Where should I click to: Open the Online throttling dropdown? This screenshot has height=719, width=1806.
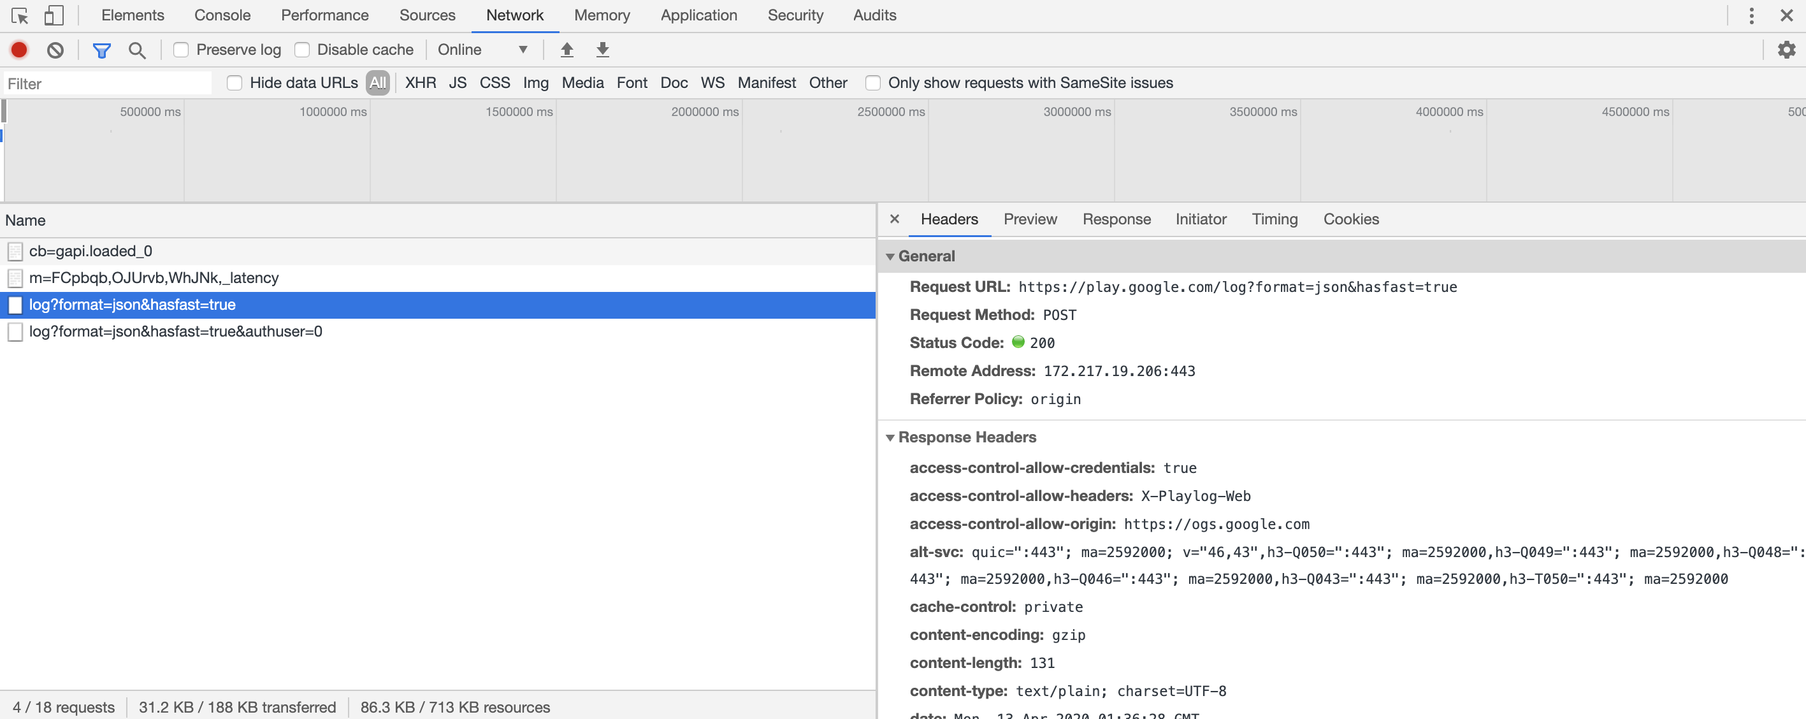pos(482,50)
